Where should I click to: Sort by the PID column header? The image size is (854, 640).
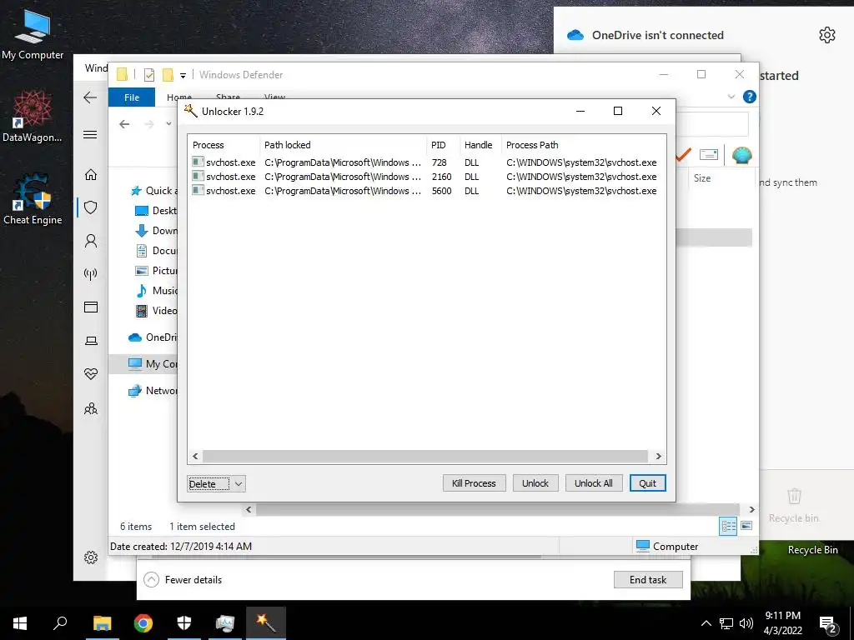444,145
